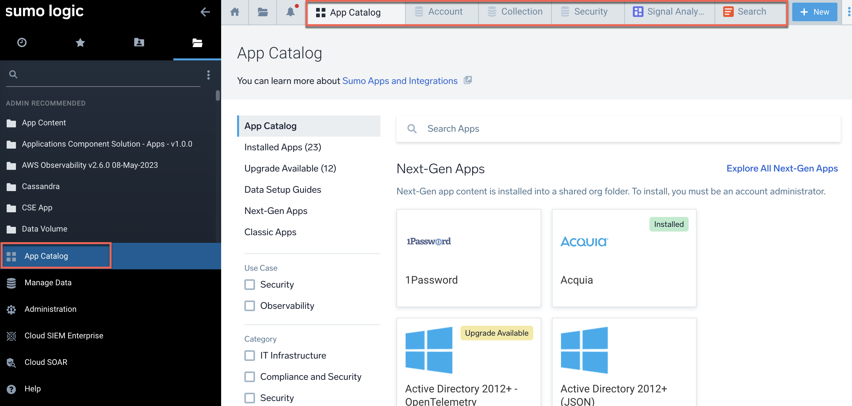Open Explore All Next-Gen Apps link

[x=782, y=168]
